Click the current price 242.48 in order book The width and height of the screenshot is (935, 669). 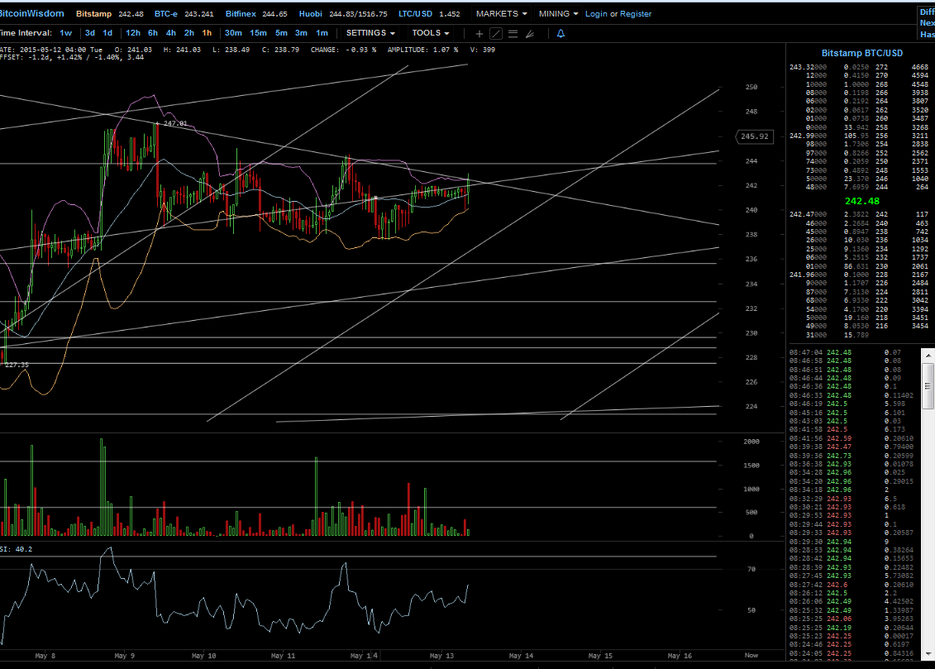pos(861,202)
